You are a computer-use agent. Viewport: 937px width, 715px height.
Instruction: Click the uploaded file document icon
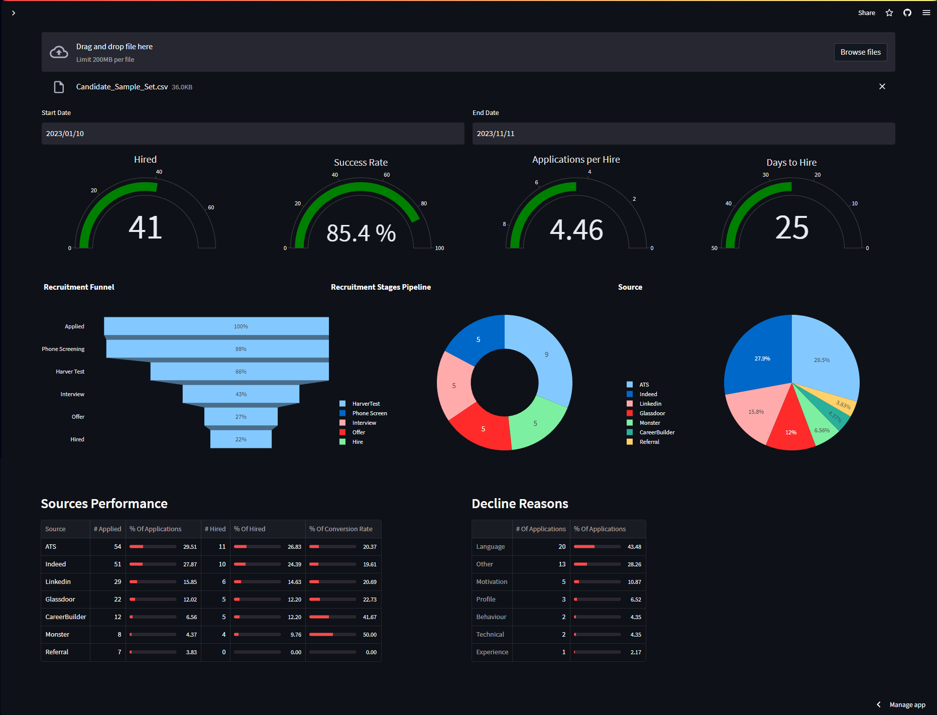click(59, 87)
